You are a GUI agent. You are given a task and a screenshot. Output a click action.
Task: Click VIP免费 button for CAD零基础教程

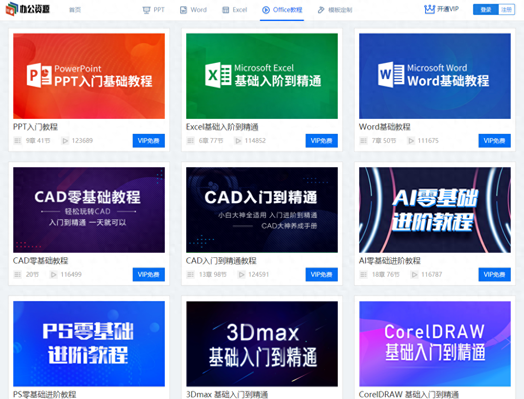click(149, 275)
